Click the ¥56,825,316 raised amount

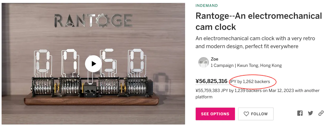pos(211,81)
